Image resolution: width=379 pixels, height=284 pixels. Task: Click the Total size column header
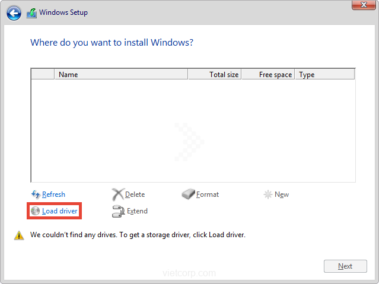pyautogui.click(x=215, y=75)
